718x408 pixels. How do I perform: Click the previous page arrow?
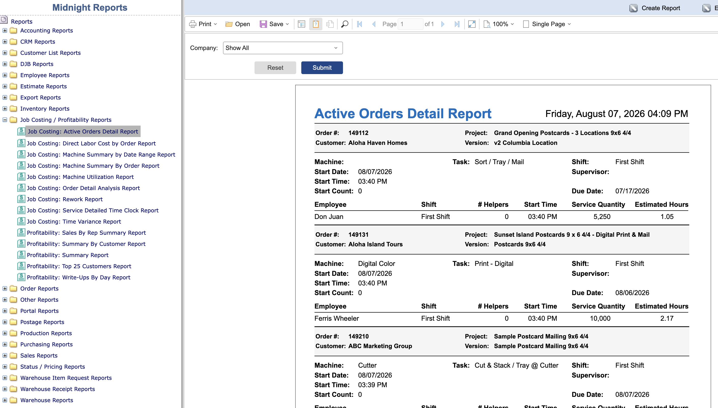(x=374, y=24)
